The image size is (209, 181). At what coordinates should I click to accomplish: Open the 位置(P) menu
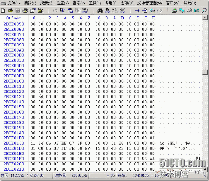63,3
